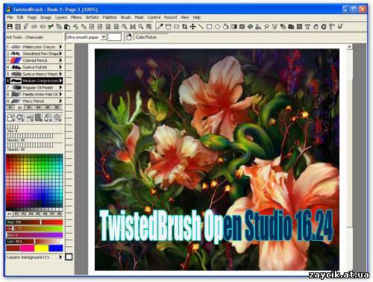Click the lock icon in brush options row
This screenshot has height=282, width=373.
pyautogui.click(x=48, y=117)
